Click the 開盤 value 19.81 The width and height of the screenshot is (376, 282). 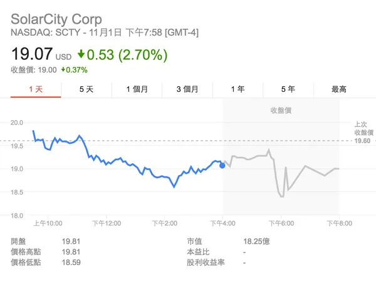[71, 241]
